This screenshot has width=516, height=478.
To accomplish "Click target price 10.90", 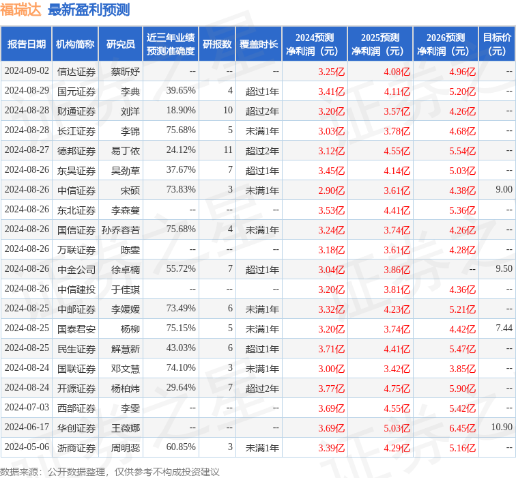I will click(502, 427).
